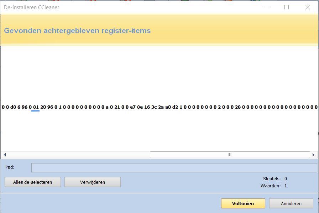319x213 pixels.
Task: Focus the Pad path field
Action: pos(174,168)
